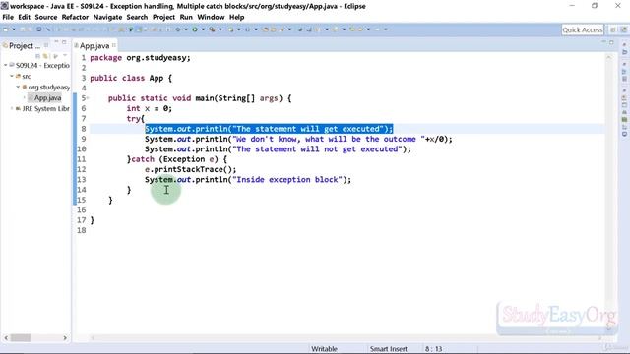The height and width of the screenshot is (354, 630).
Task: Click Collapse All in Project Explorer toolbar
Action: pyautogui.click(x=38, y=56)
